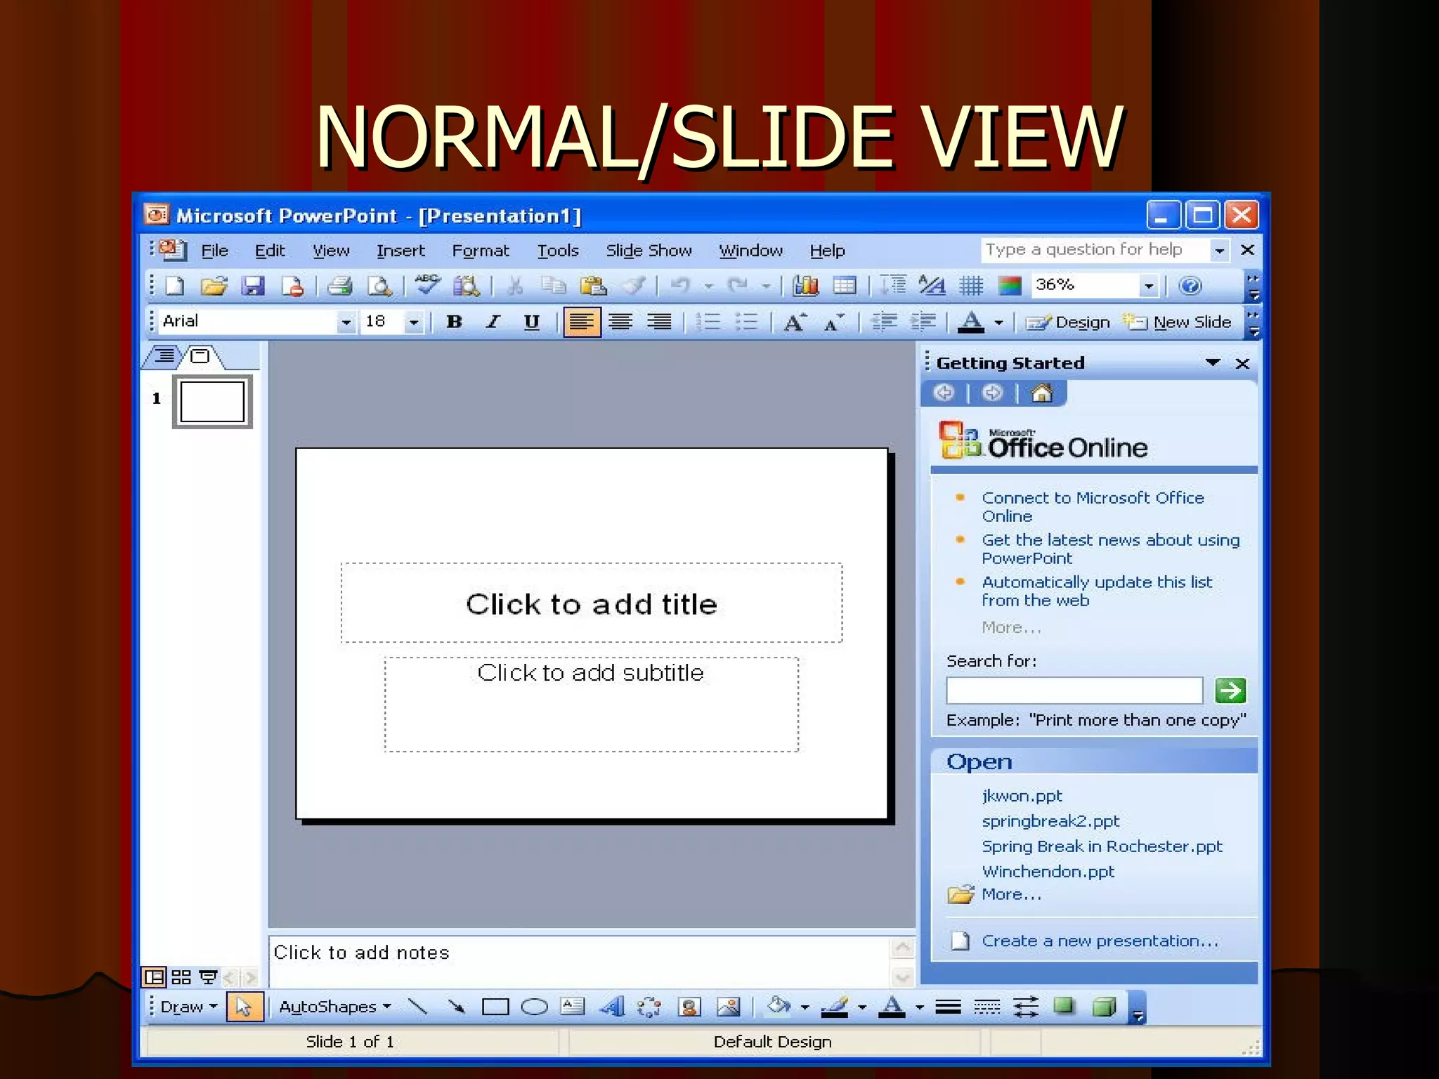Image resolution: width=1439 pixels, height=1079 pixels.
Task: Toggle Italic formatting
Action: click(x=493, y=322)
